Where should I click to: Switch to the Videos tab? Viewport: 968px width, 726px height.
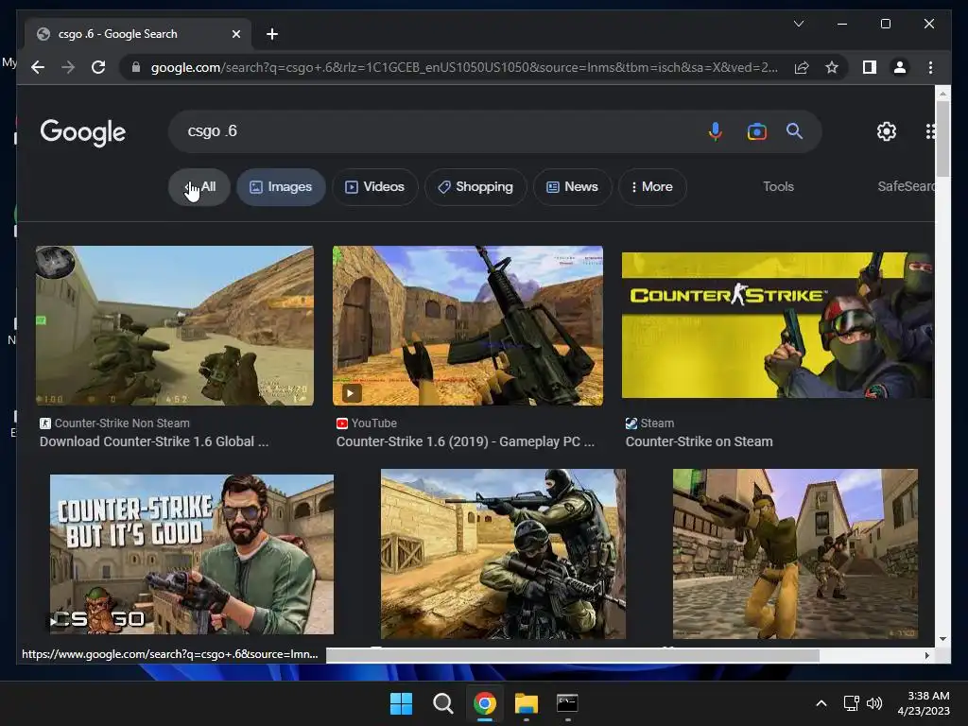(374, 186)
